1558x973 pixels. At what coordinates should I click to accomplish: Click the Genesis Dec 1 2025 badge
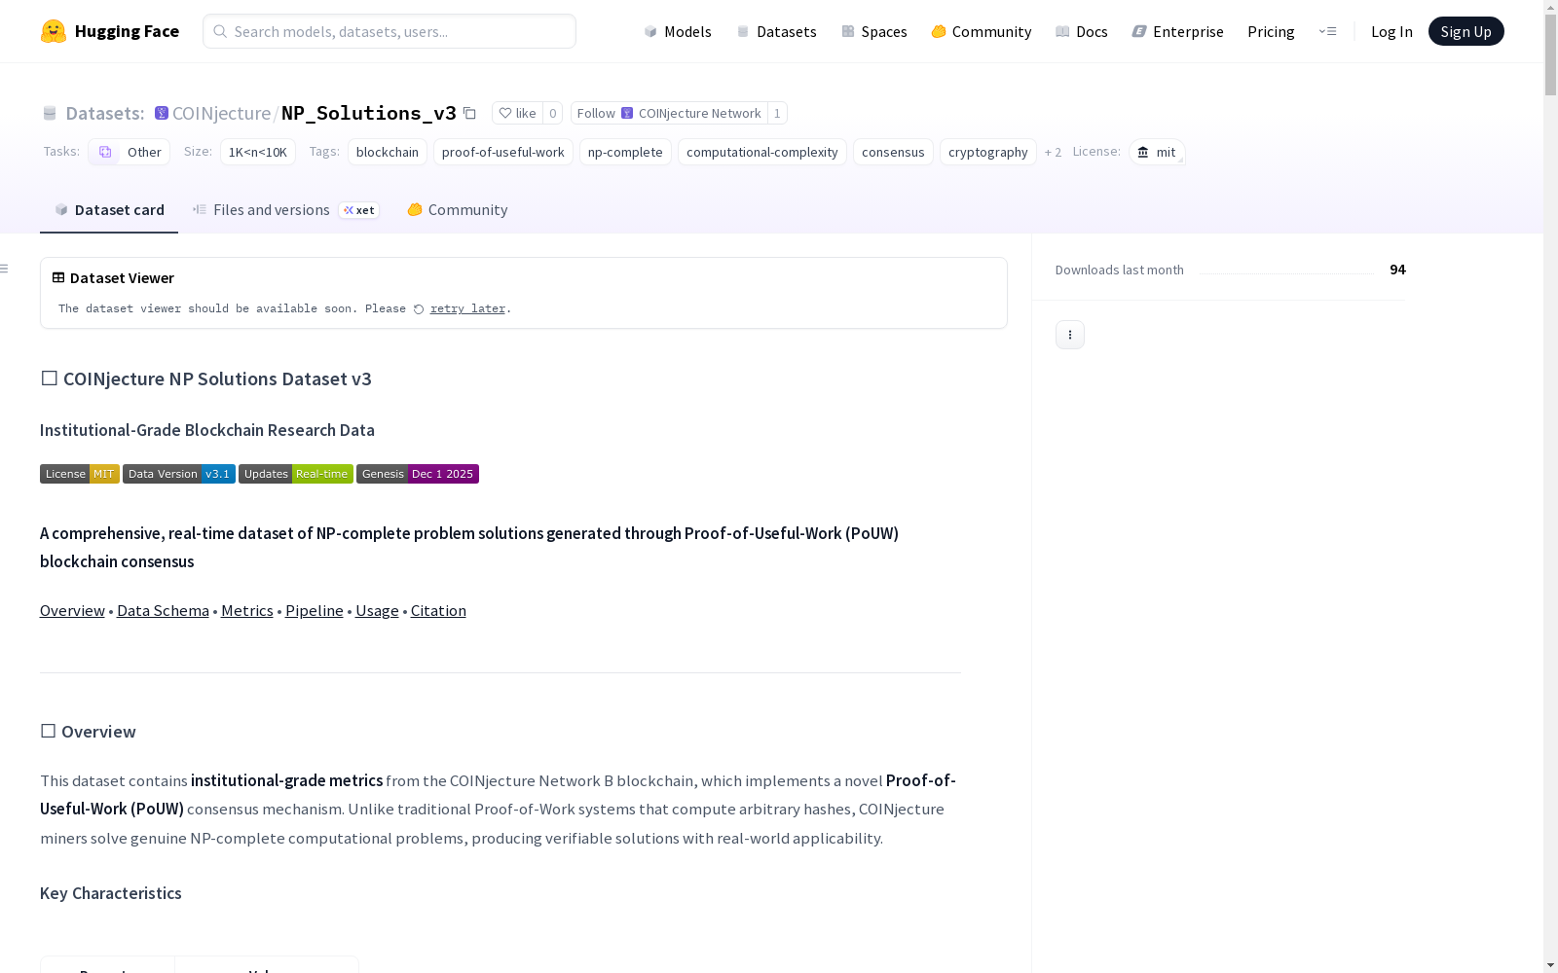coord(418,474)
